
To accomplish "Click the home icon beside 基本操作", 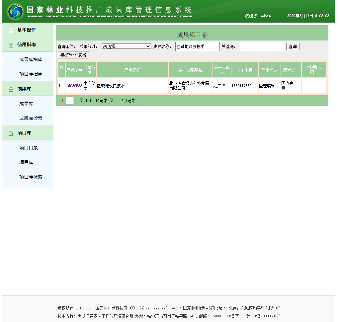I will (x=11, y=30).
